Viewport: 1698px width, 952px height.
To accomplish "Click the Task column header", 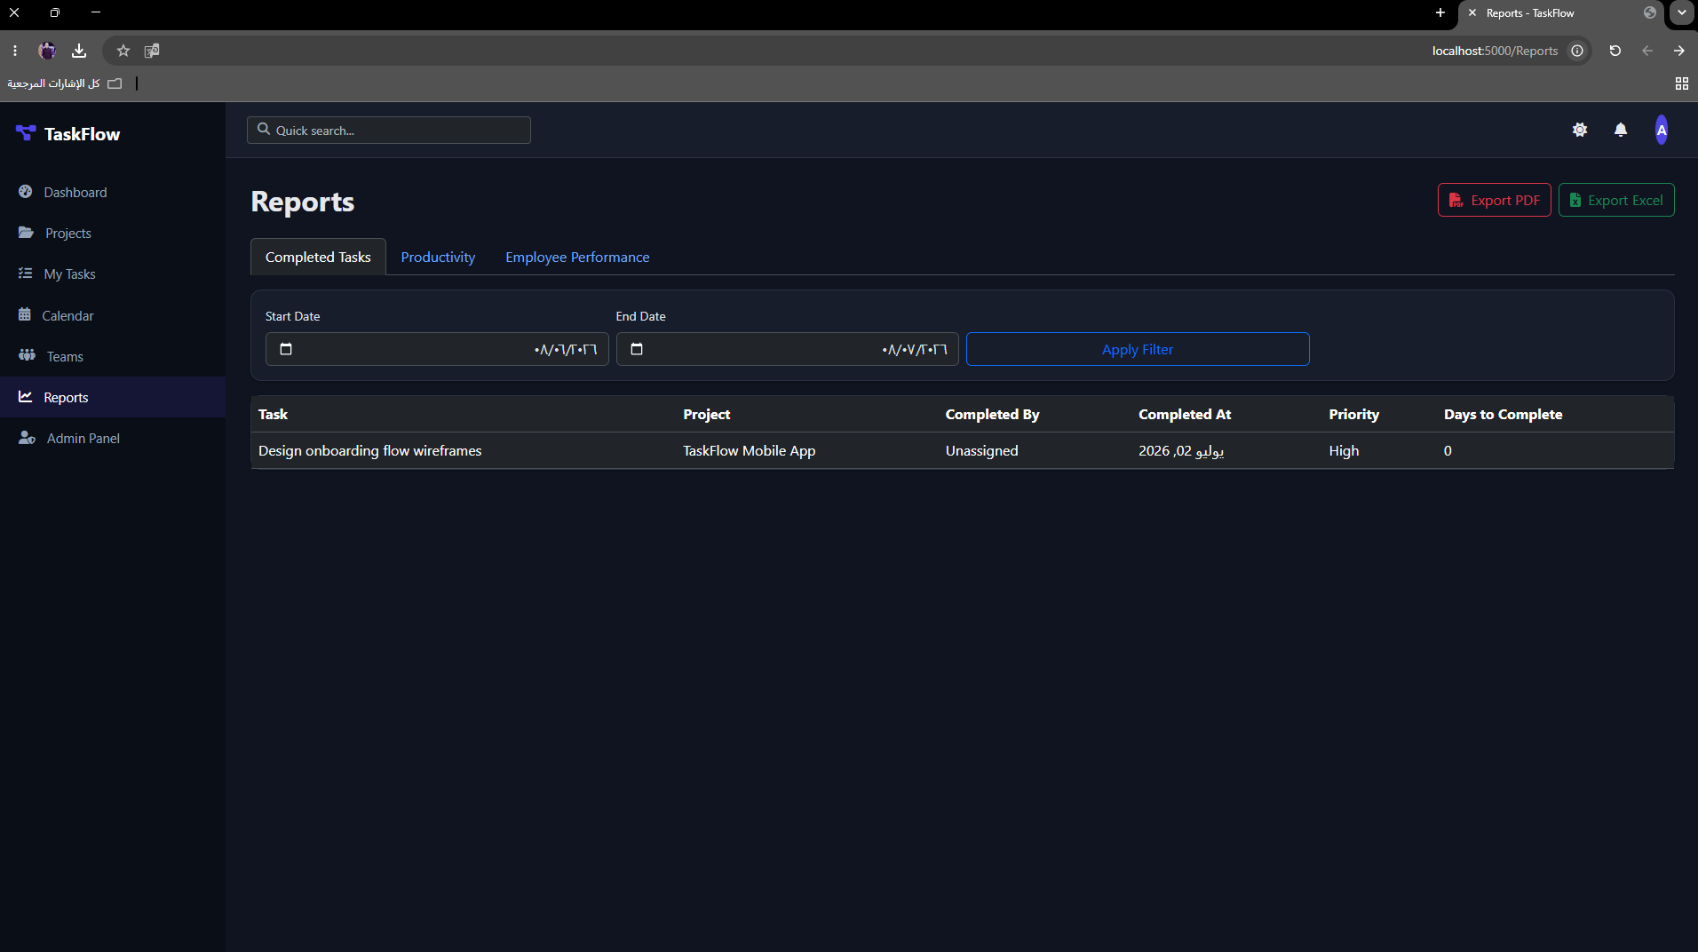I will 273,414.
